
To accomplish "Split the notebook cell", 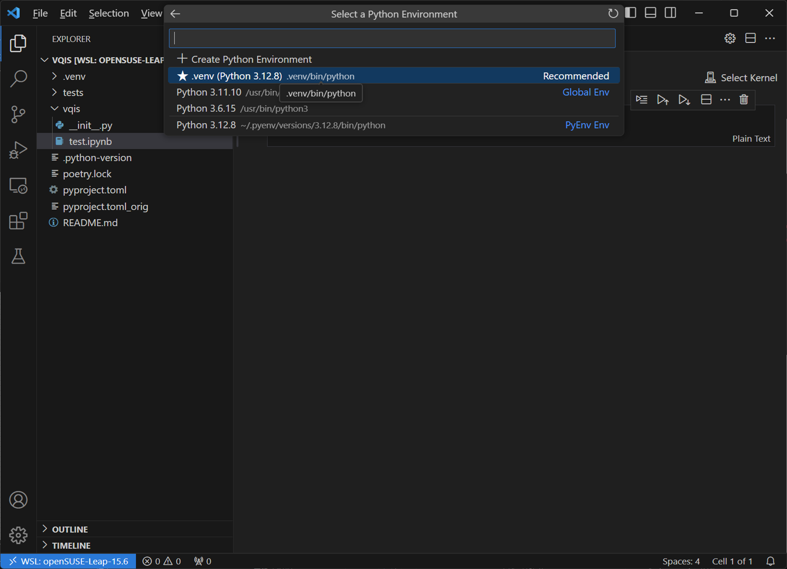I will (706, 99).
